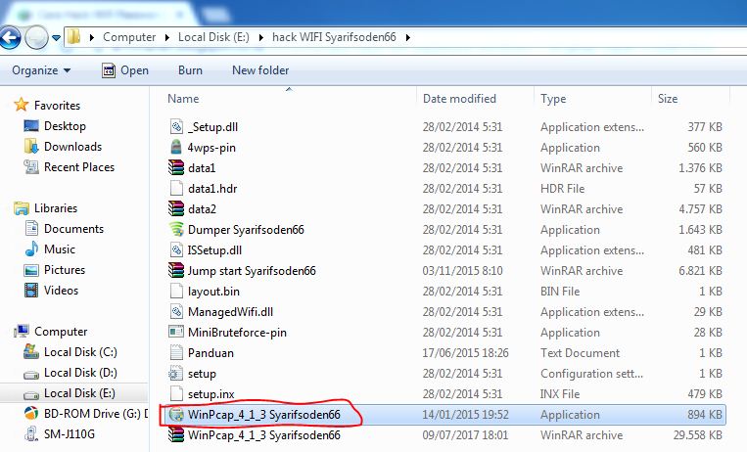This screenshot has height=452, width=747.
Task: Click the Forward navigation arrow button
Action: [36, 37]
